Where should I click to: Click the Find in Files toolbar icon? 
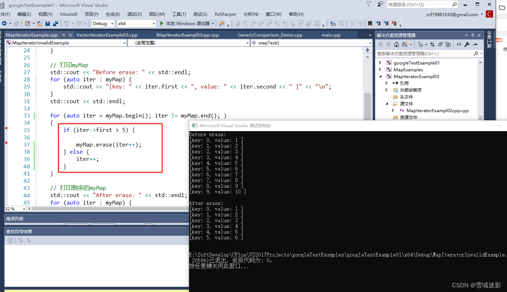click(x=222, y=24)
